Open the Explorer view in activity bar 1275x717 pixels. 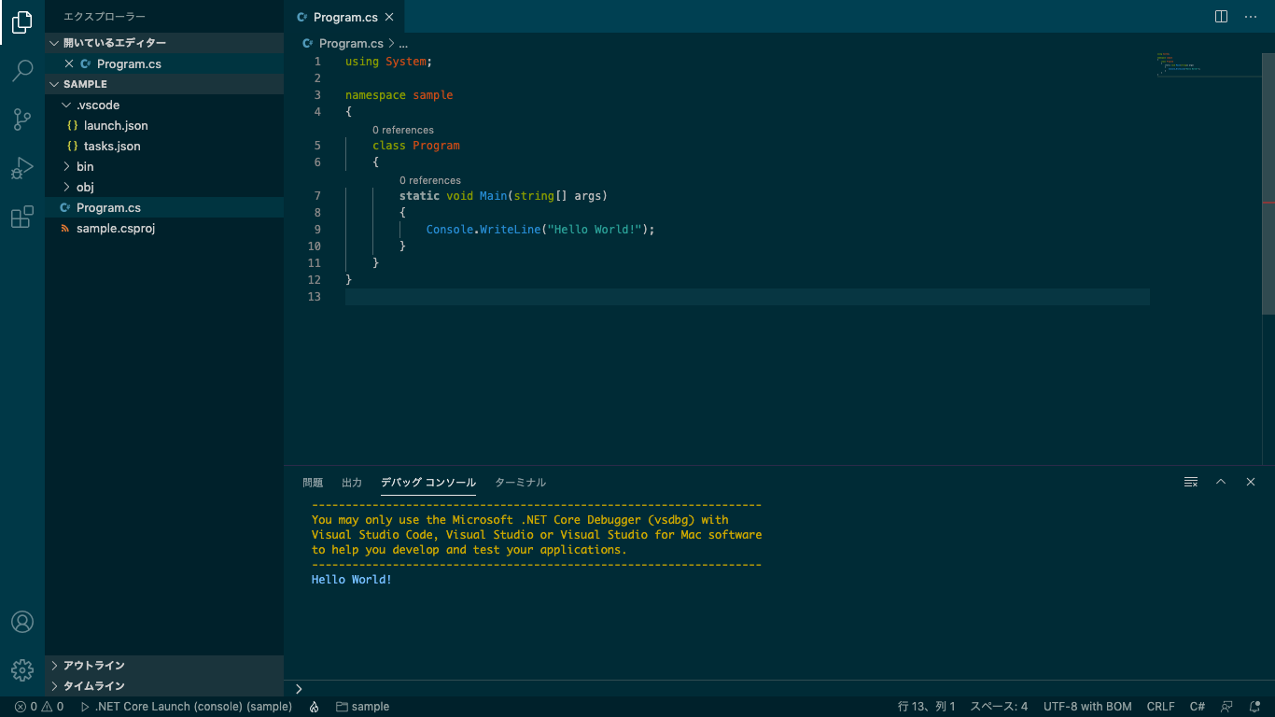[22, 22]
